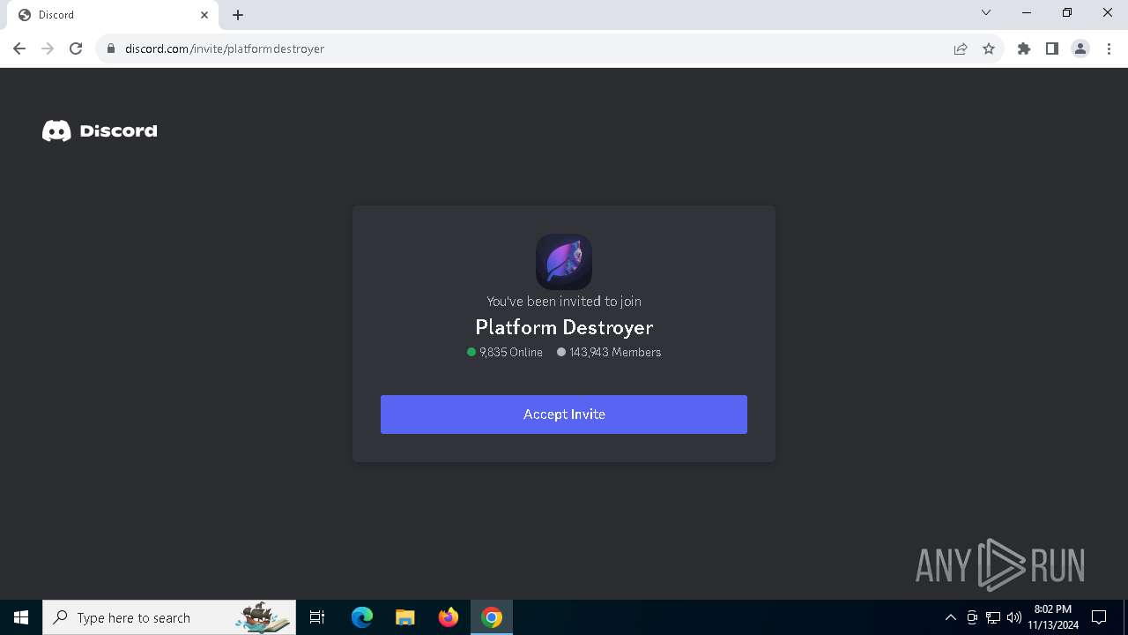The height and width of the screenshot is (635, 1128).
Task: Click the Accept Invite button
Action: (564, 415)
